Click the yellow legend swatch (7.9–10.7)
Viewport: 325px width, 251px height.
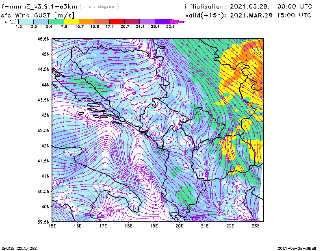coord(71,22)
